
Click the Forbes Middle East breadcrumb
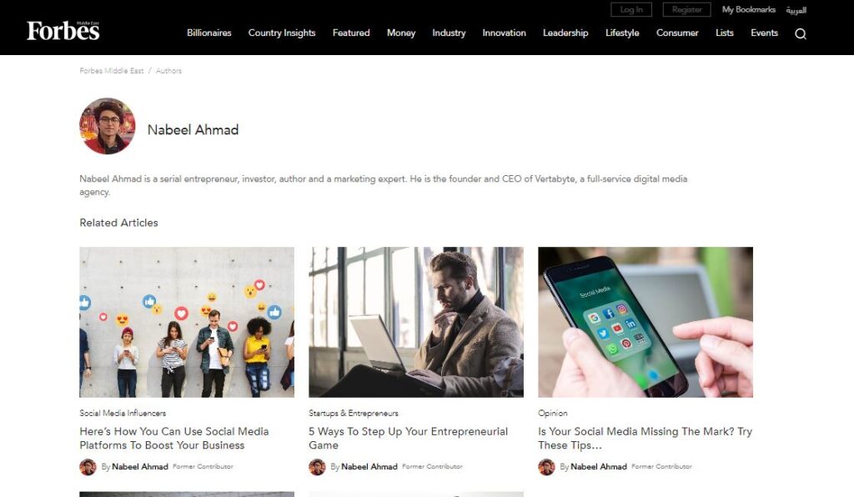[x=112, y=71]
